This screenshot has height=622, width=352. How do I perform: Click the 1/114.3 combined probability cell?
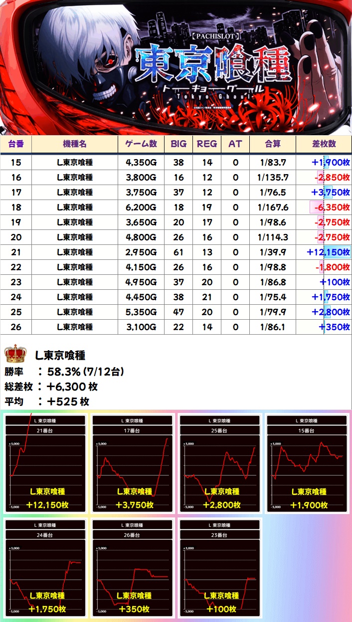[273, 237]
